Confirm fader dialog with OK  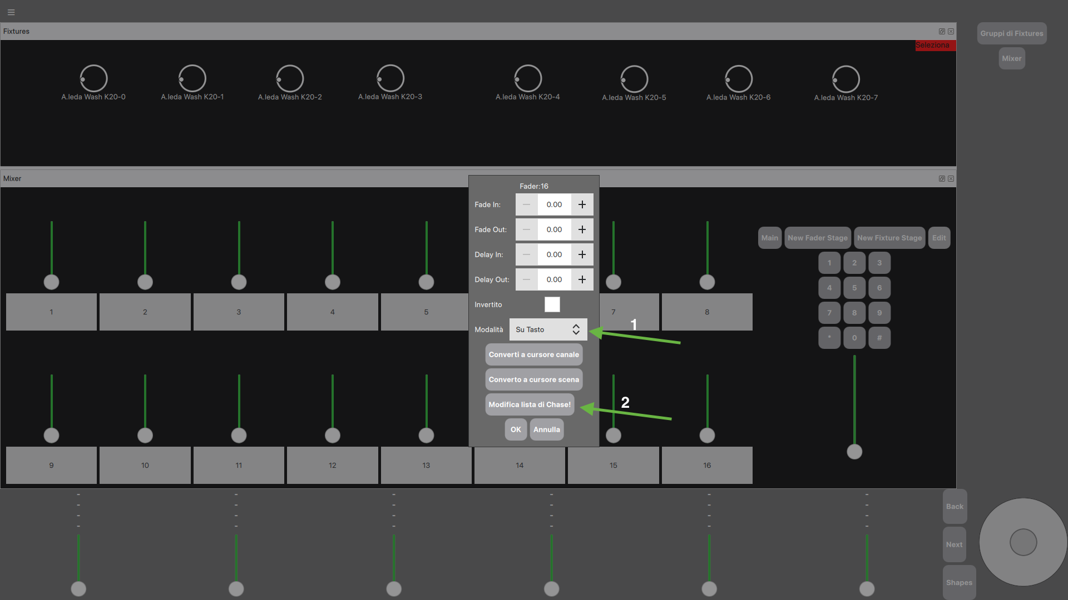tap(516, 429)
